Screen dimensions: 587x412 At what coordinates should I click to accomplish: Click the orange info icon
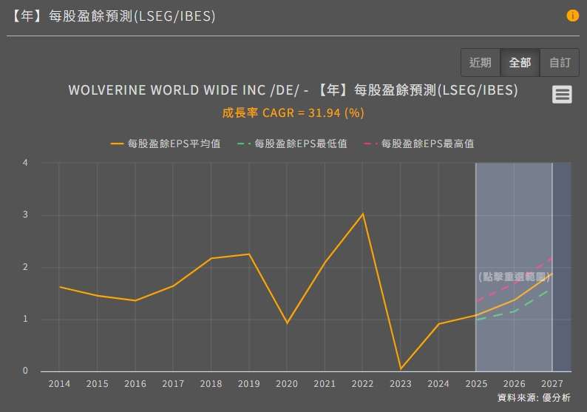(572, 16)
